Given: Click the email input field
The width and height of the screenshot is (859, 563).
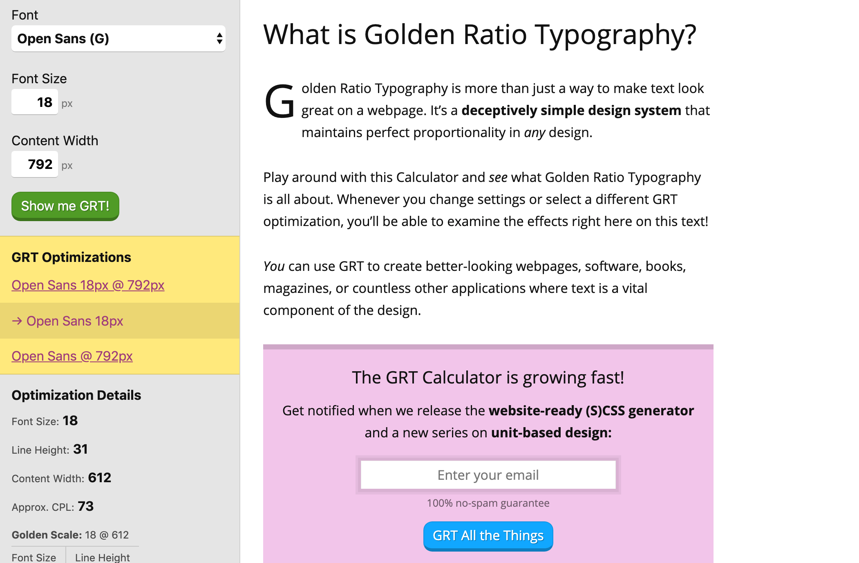Looking at the screenshot, I should [488, 474].
